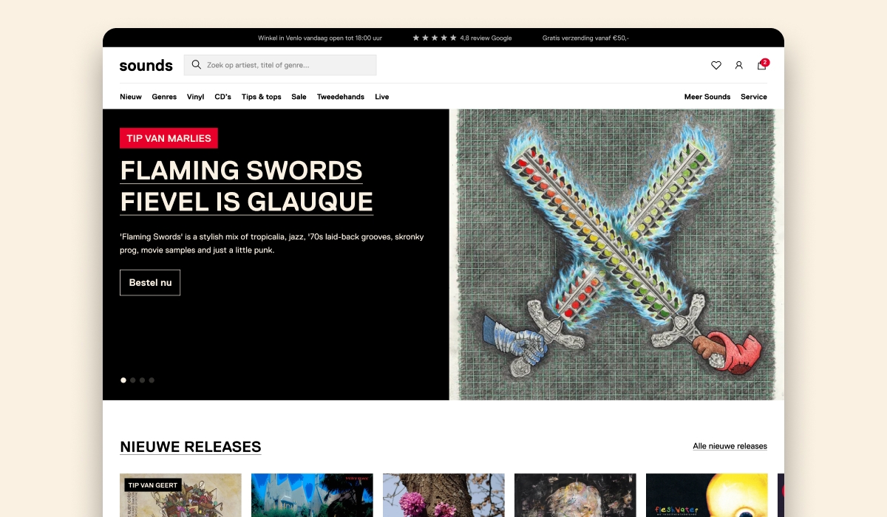Open the shopping cart icon
887x517 pixels.
tap(762, 64)
